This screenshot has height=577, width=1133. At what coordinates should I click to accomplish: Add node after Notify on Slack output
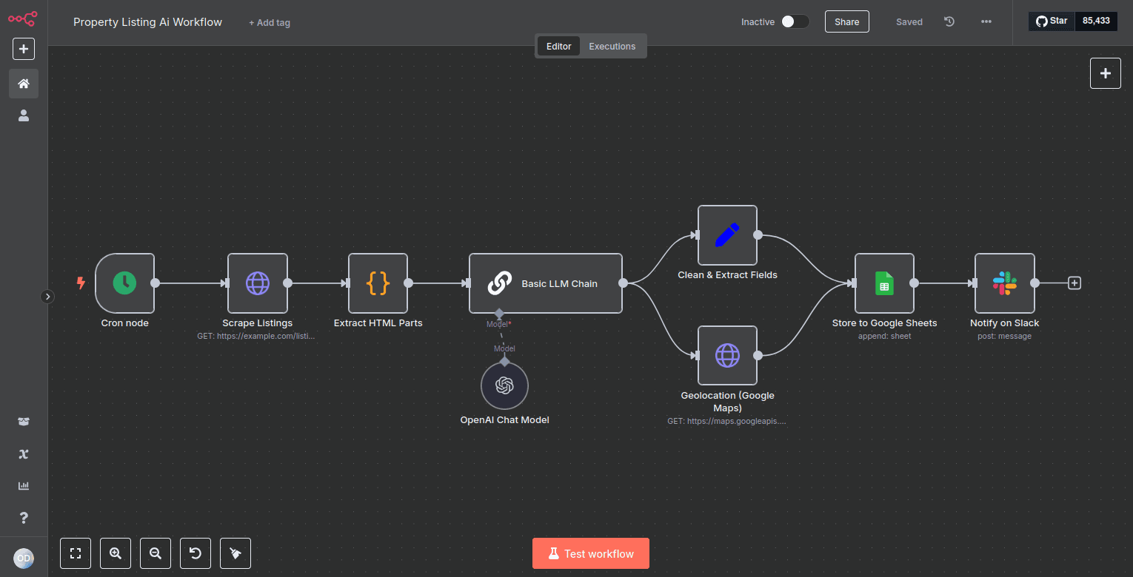pyautogui.click(x=1074, y=283)
